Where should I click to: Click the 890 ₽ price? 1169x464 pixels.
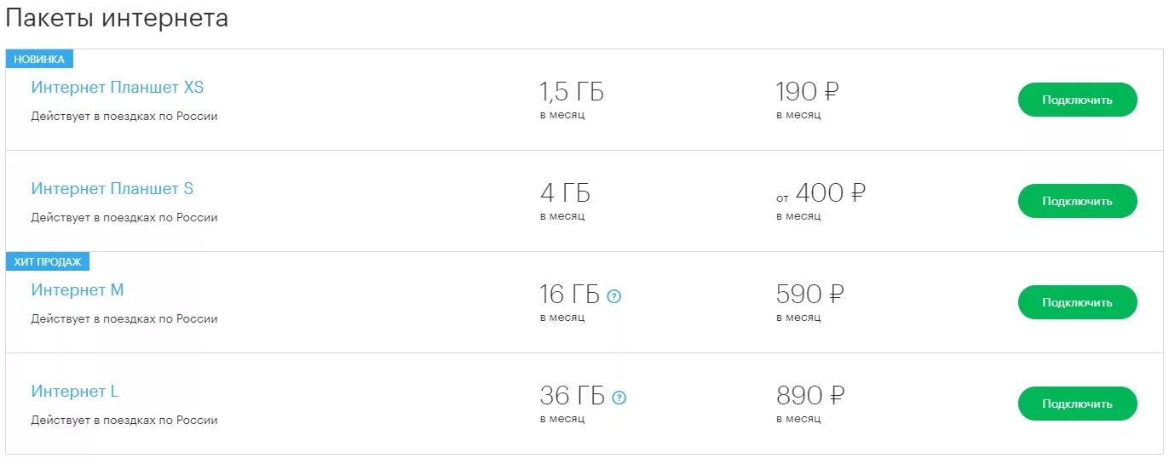(810, 396)
